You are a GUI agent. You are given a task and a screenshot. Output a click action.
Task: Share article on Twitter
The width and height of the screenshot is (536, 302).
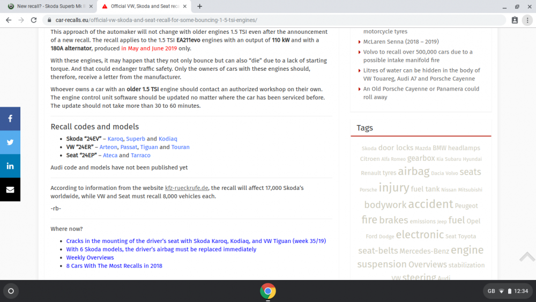coord(10,142)
